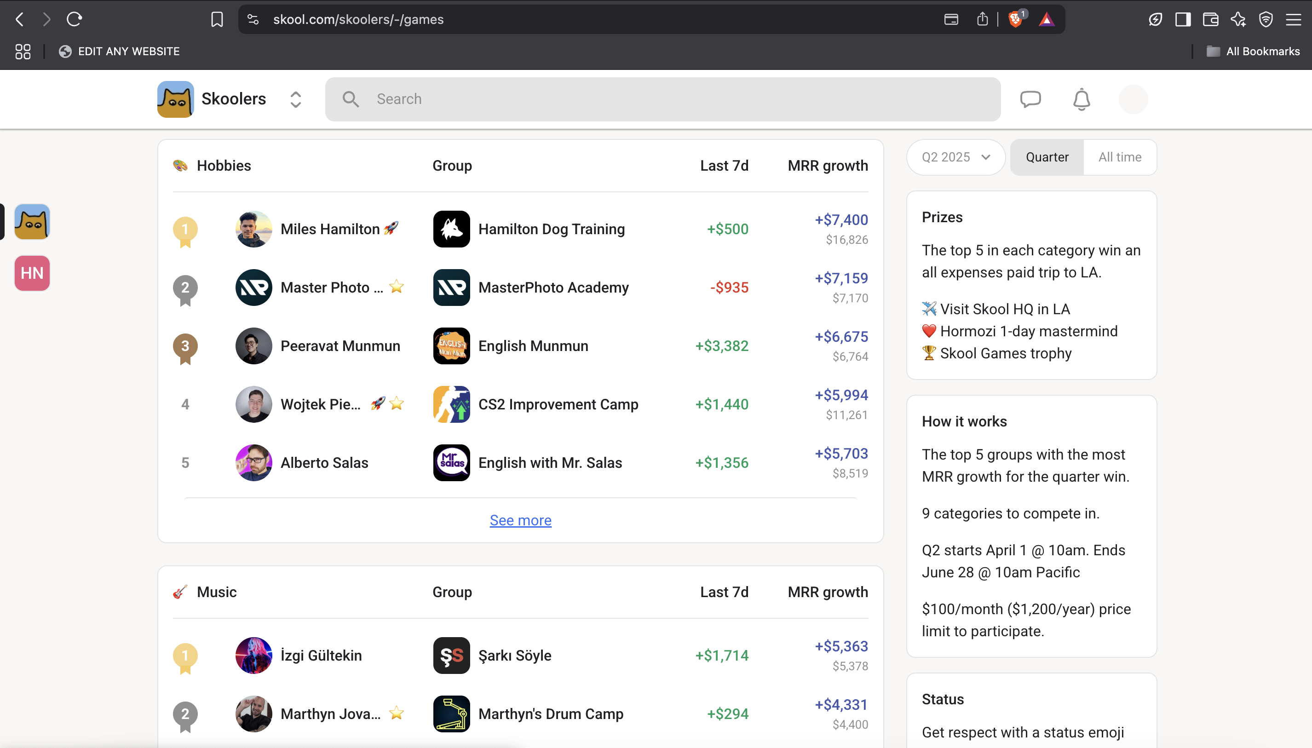Click the skool.com address bar URL

pyautogui.click(x=358, y=19)
